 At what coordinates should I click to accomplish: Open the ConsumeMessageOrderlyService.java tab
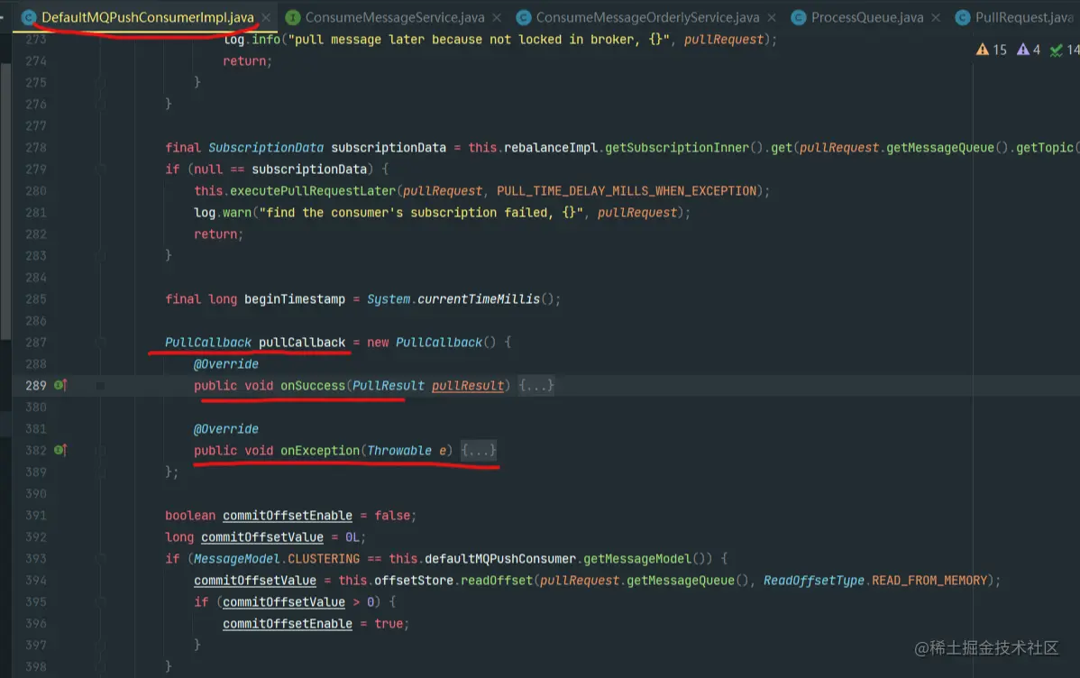click(647, 17)
